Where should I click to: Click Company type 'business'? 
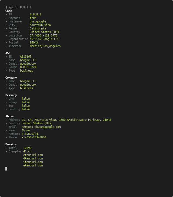[26, 88]
